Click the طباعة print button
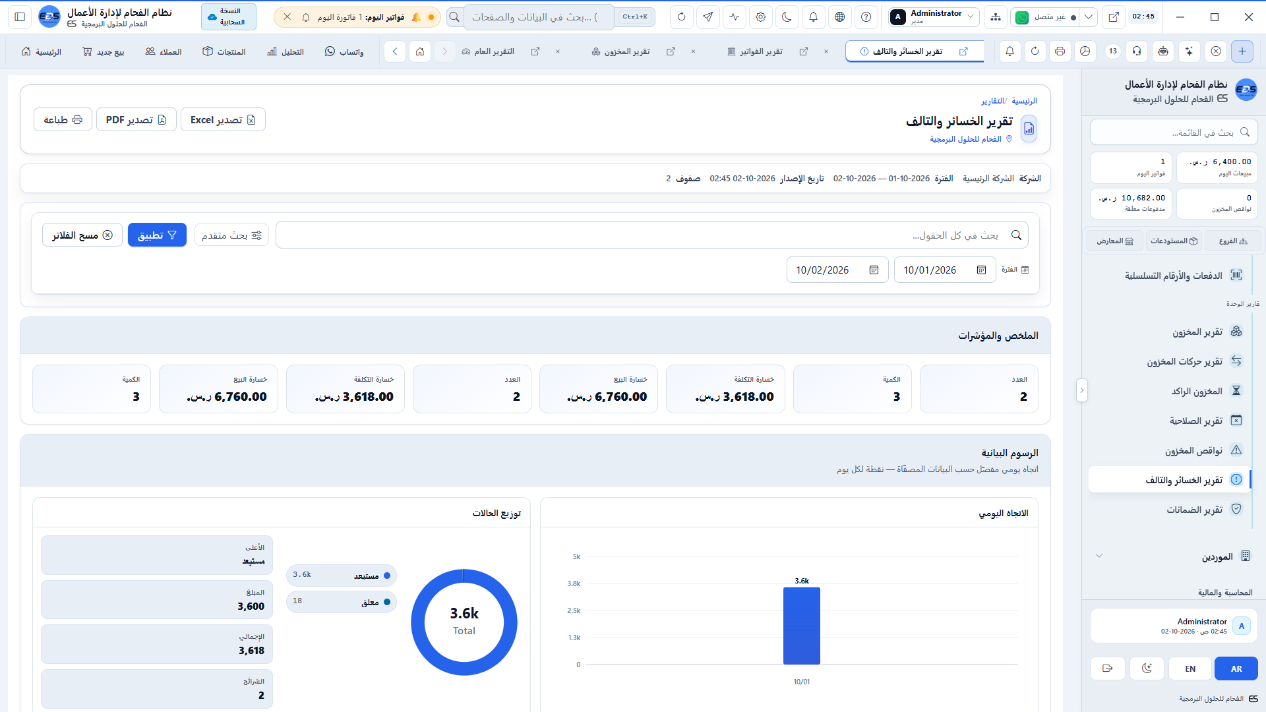 pyautogui.click(x=63, y=120)
